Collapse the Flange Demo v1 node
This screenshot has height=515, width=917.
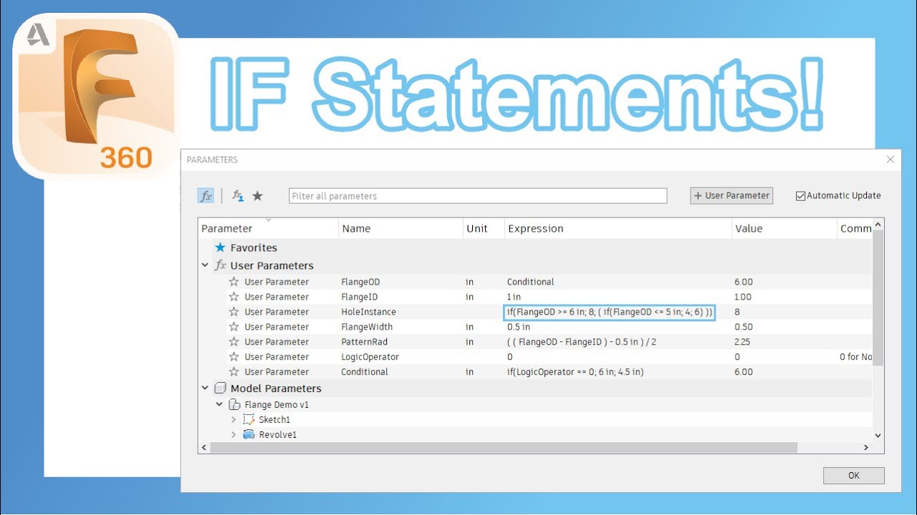pyautogui.click(x=219, y=405)
